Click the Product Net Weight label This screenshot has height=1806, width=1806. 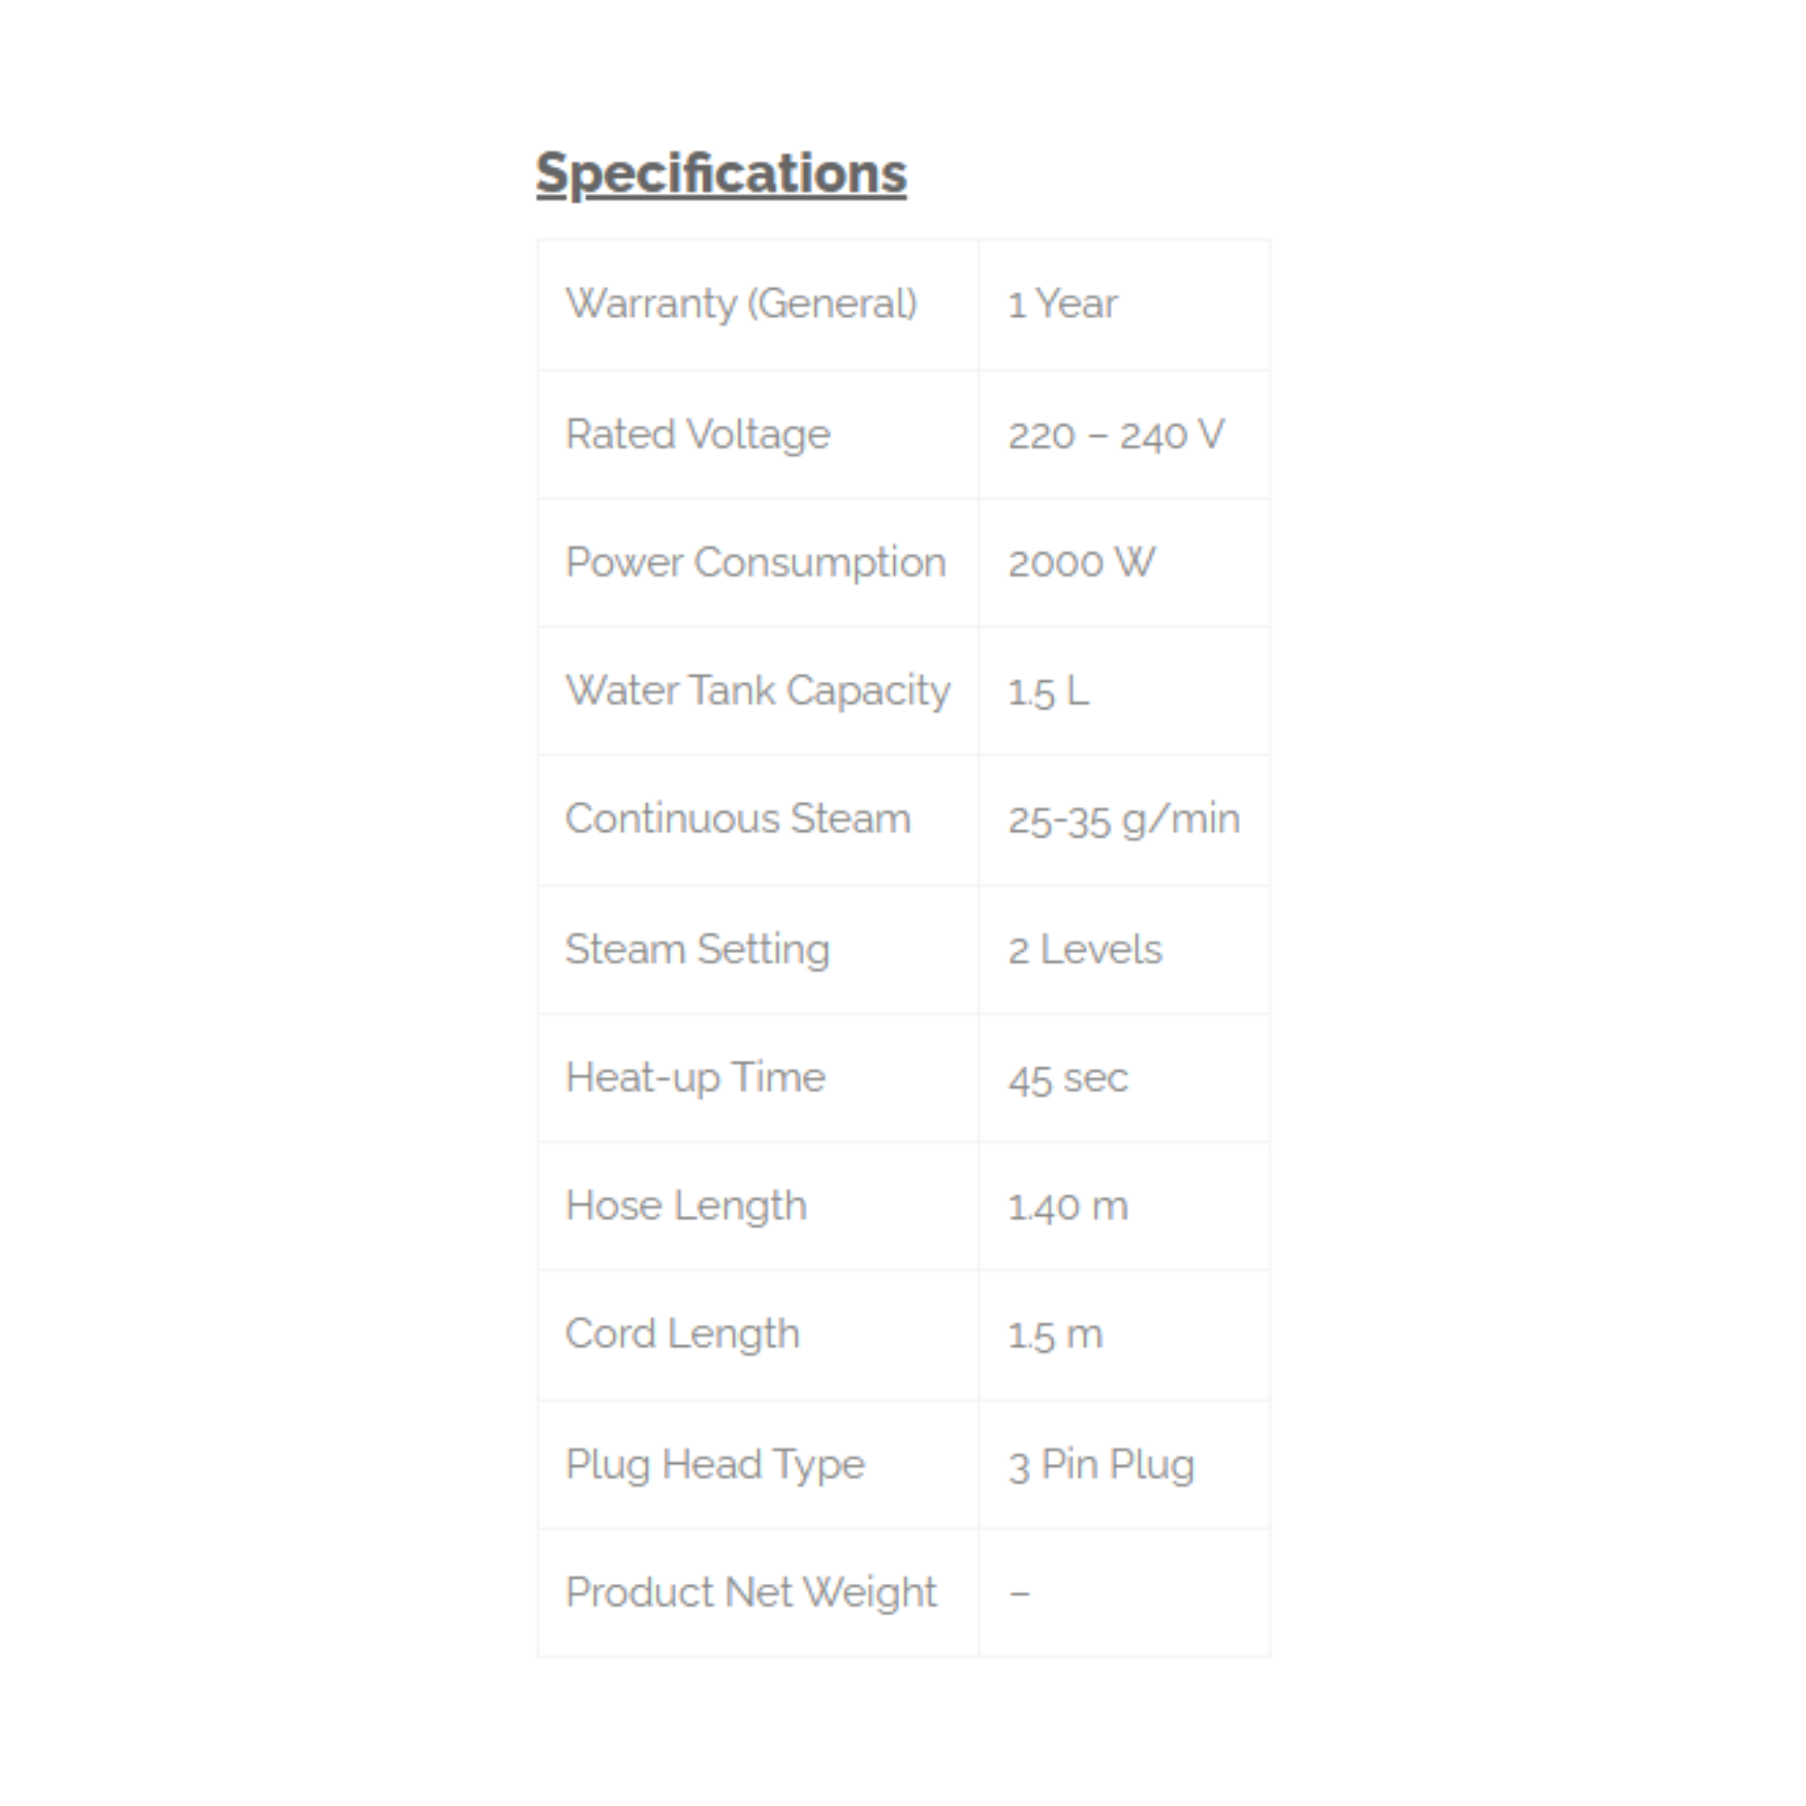coord(750,1593)
